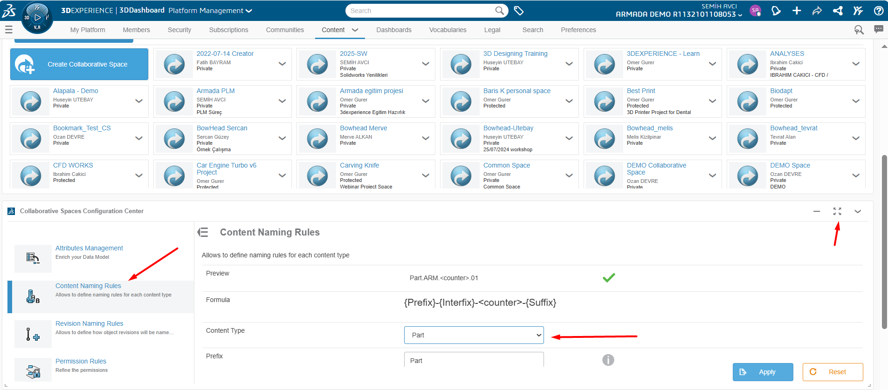Open the Content Type dropdown
The image size is (888, 390).
point(474,335)
